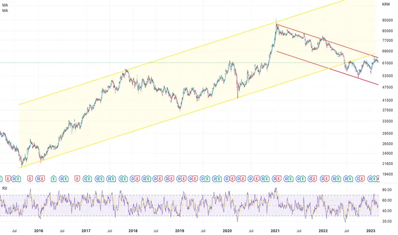Click the 47500 price axis label
The image size is (398, 235).
388,87
